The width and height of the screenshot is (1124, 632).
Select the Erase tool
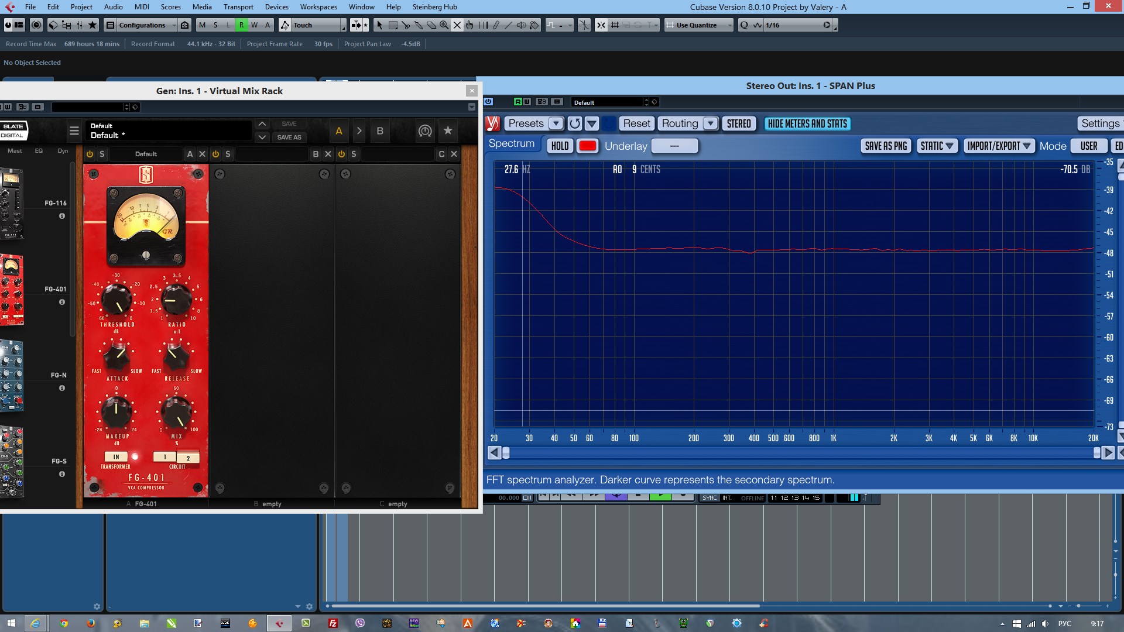click(431, 25)
